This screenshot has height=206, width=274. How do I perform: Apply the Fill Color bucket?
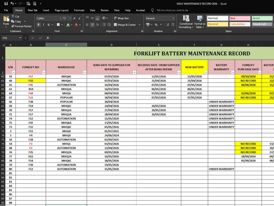(x=68, y=25)
